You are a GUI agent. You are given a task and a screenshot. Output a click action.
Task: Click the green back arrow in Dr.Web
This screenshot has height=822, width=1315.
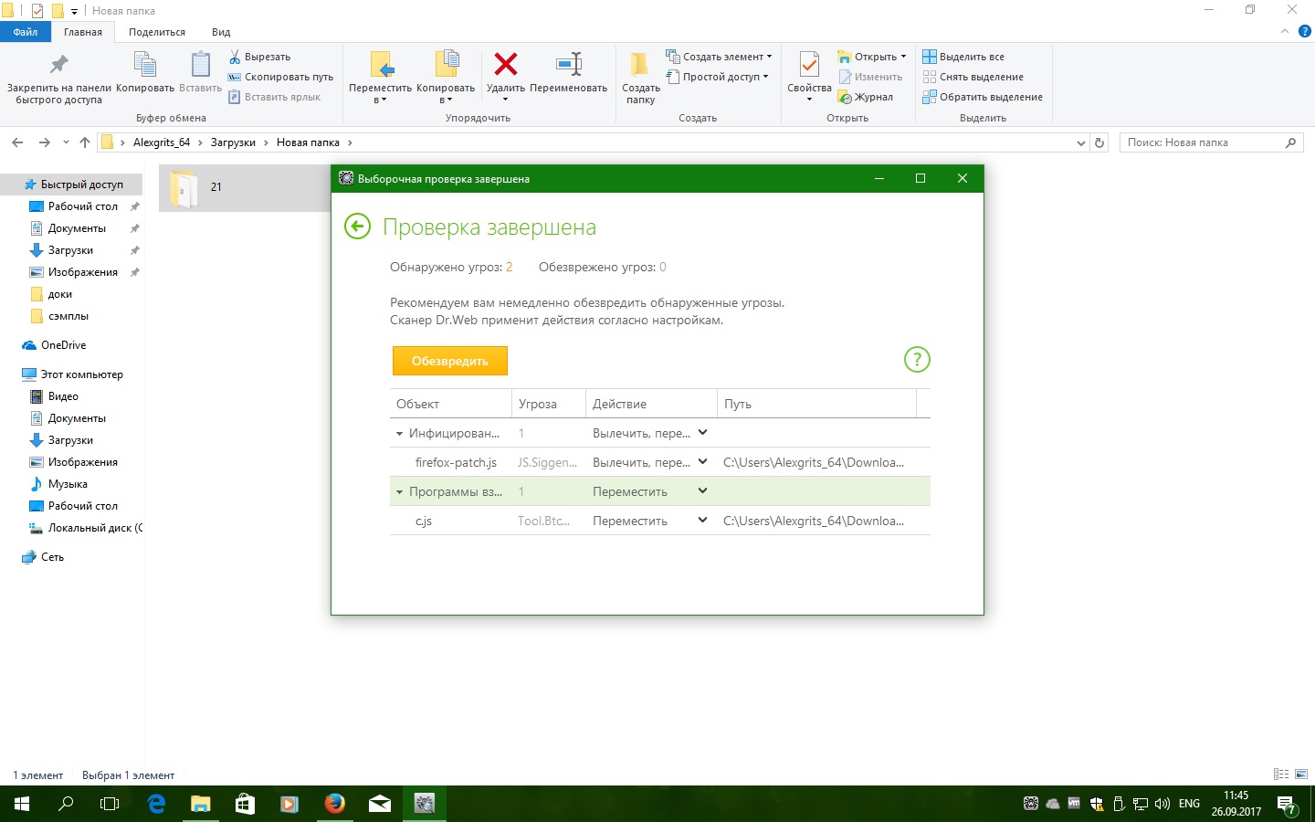pyautogui.click(x=357, y=227)
